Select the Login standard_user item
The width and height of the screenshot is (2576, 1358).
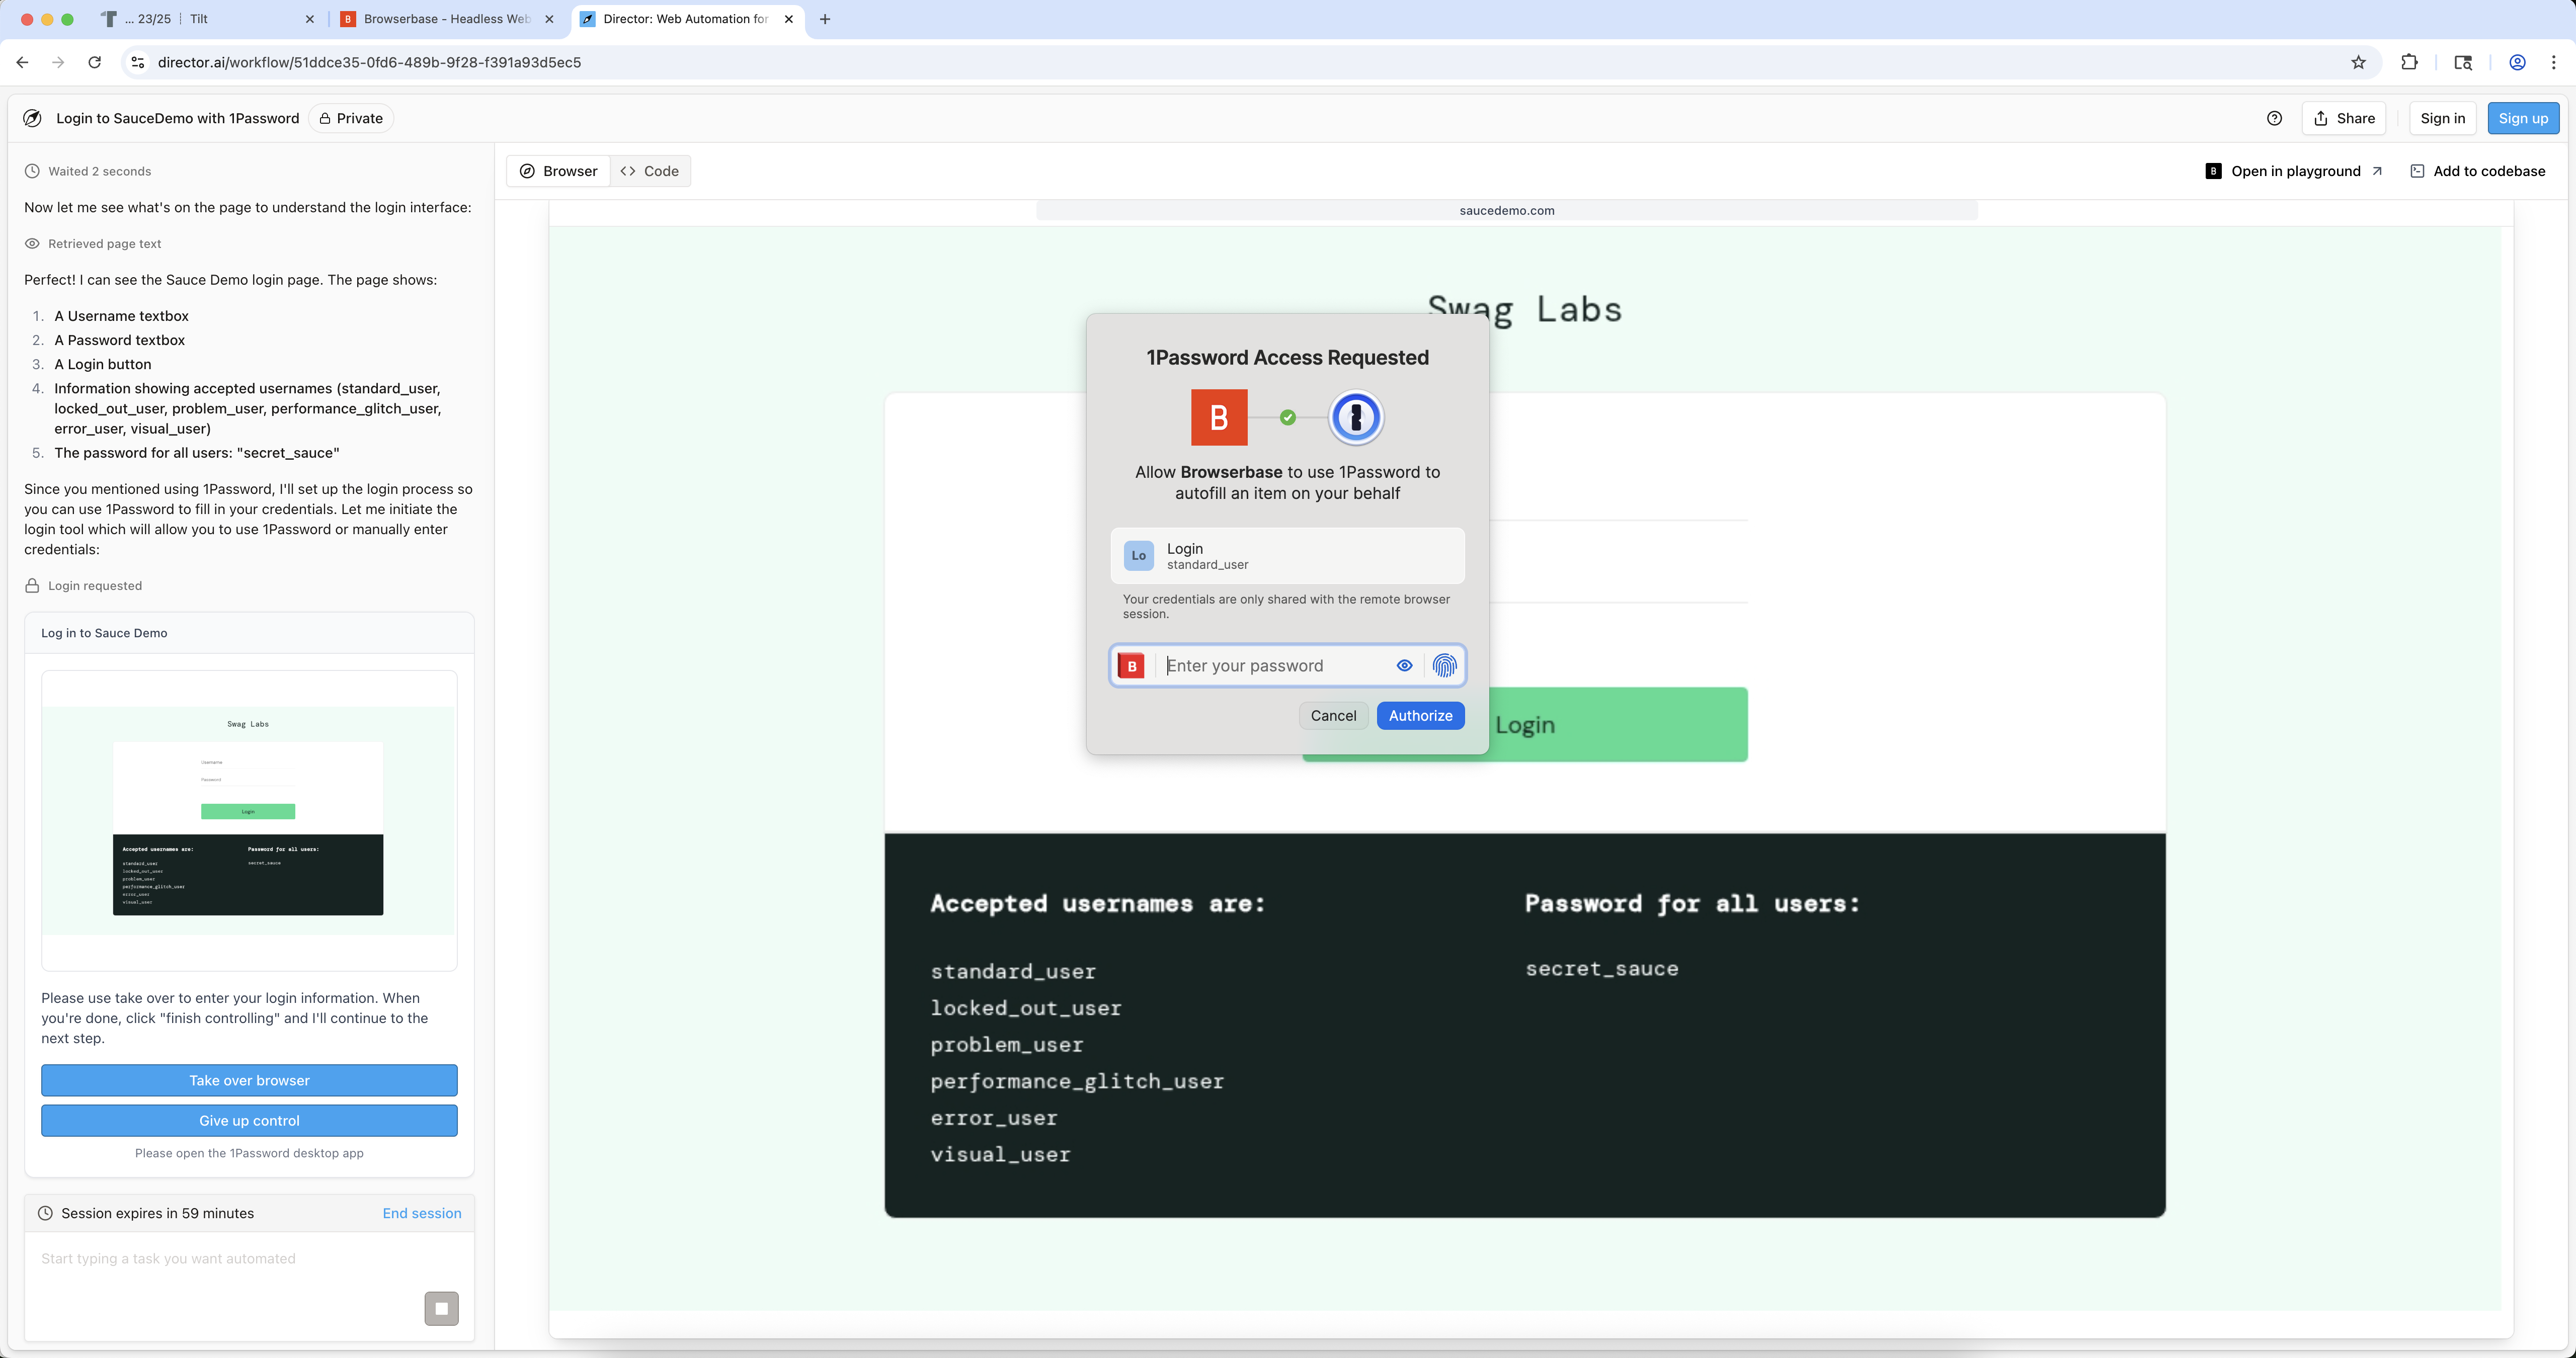pyautogui.click(x=1287, y=556)
